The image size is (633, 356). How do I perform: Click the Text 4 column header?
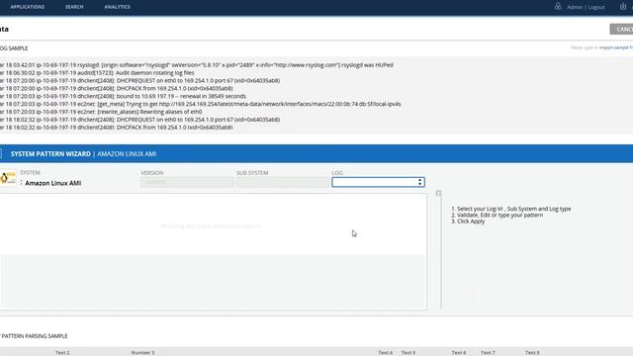tap(386, 353)
